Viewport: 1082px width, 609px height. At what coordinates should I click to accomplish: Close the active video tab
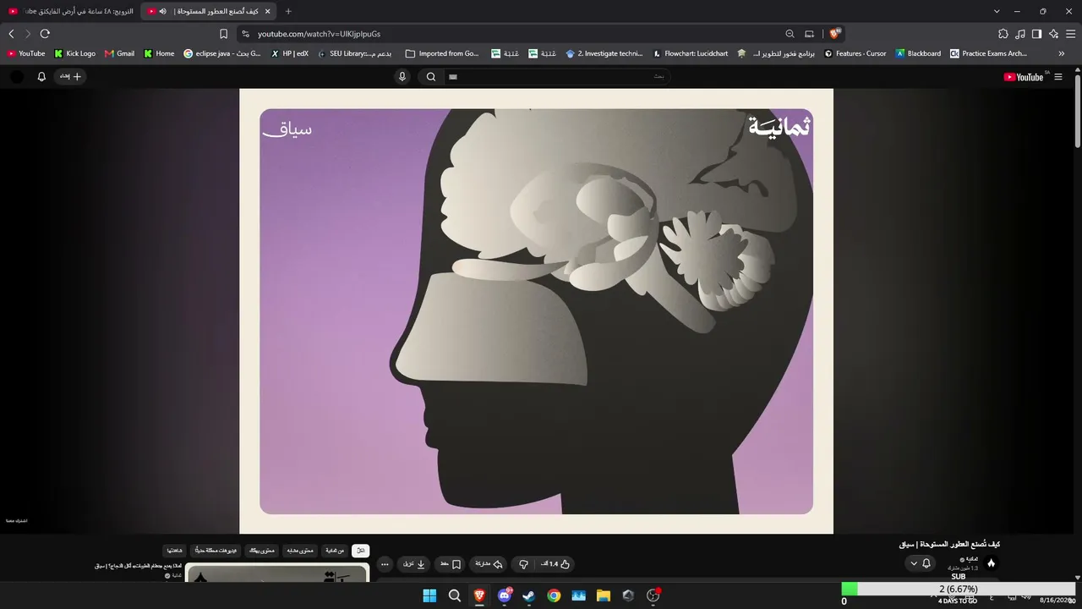coord(268,11)
